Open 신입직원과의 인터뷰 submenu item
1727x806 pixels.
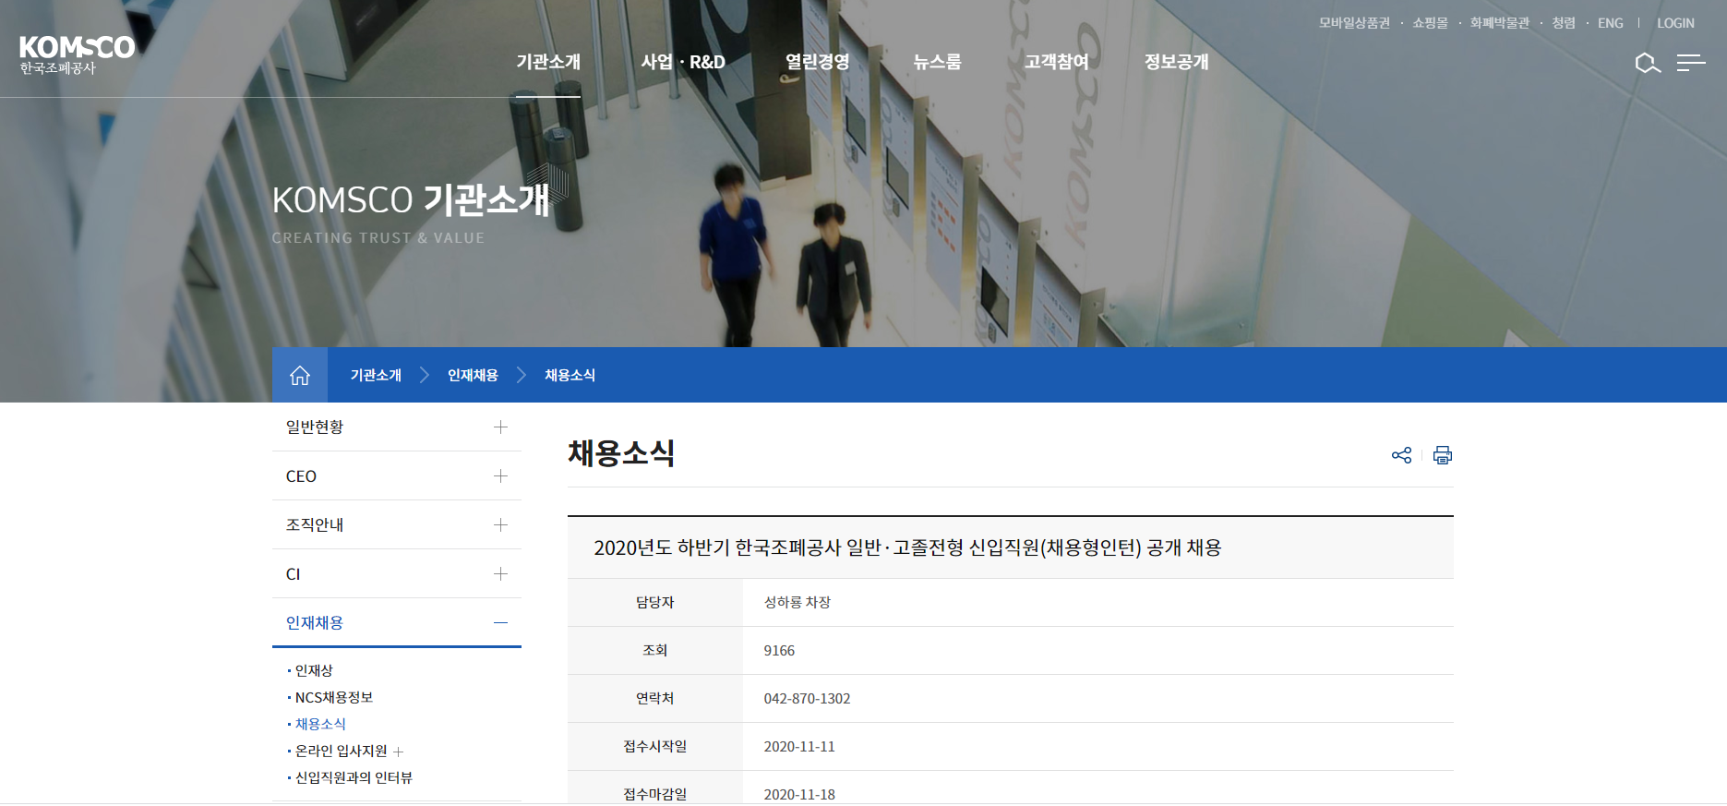[354, 777]
